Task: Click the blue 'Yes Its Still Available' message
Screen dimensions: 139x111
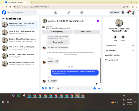Action: click(x=75, y=73)
